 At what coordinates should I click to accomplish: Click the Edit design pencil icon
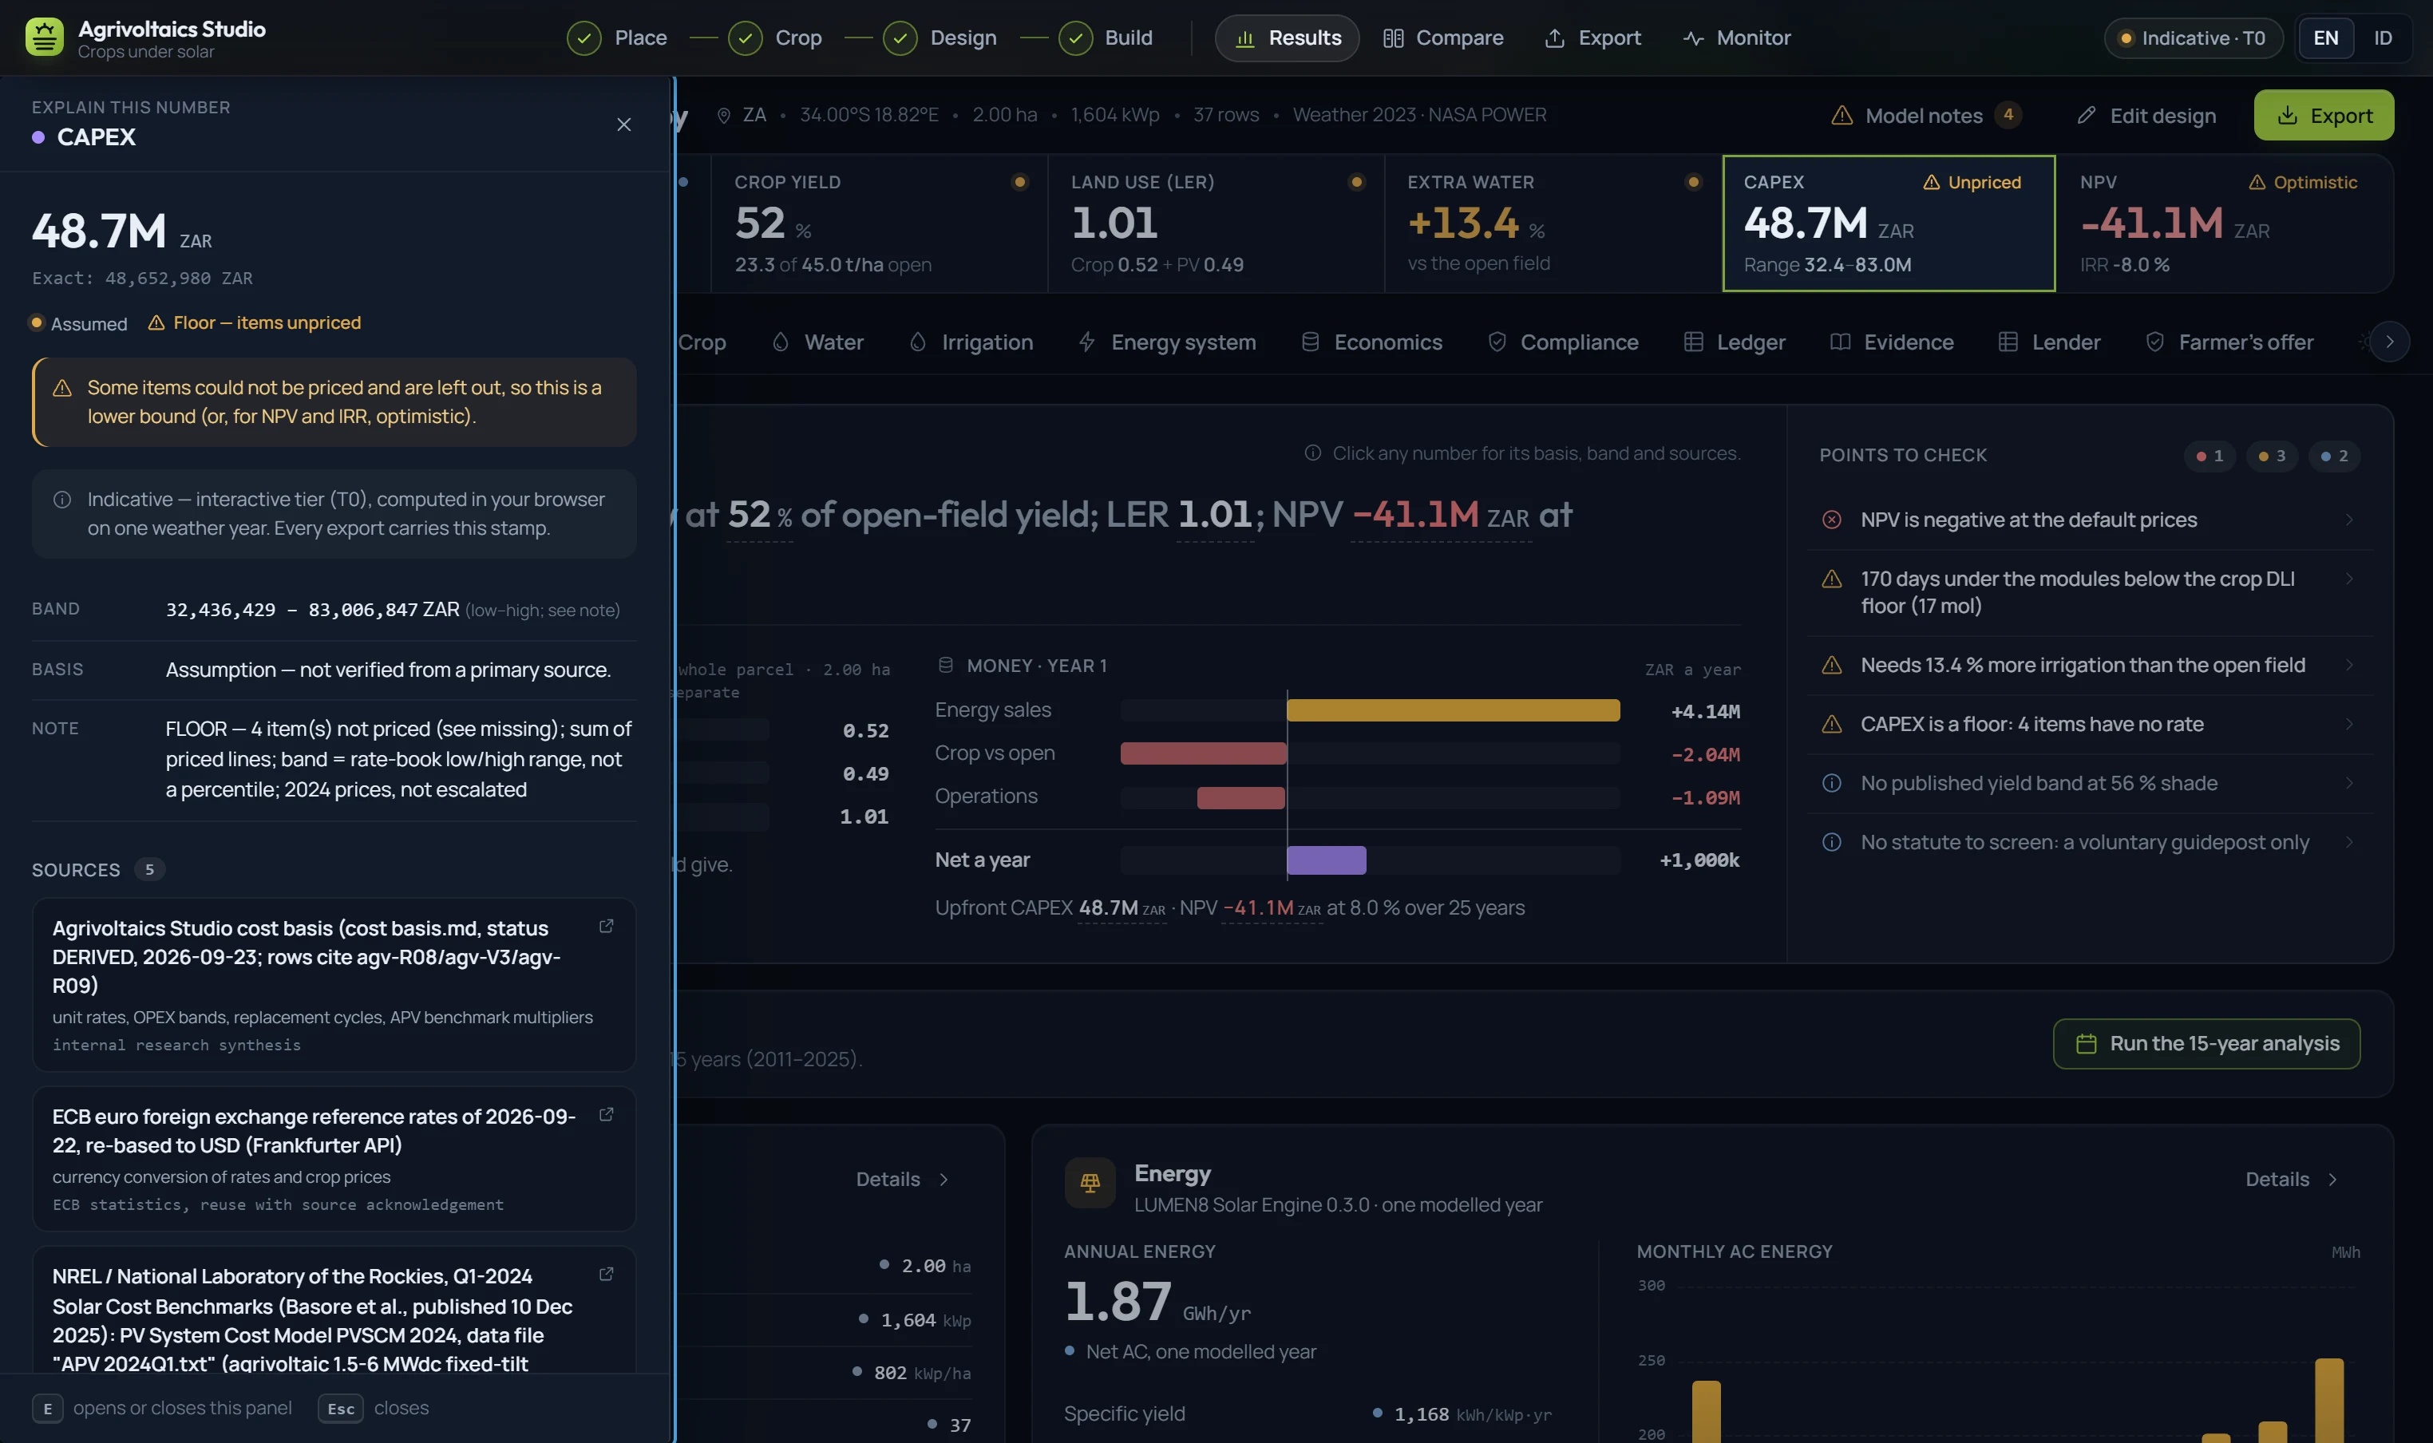pos(2086,116)
